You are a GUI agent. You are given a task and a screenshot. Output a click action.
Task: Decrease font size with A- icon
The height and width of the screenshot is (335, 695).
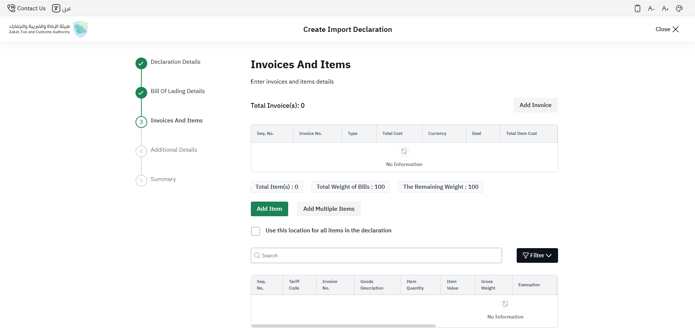[651, 8]
